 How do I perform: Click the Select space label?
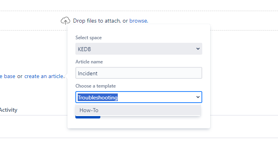tap(88, 38)
